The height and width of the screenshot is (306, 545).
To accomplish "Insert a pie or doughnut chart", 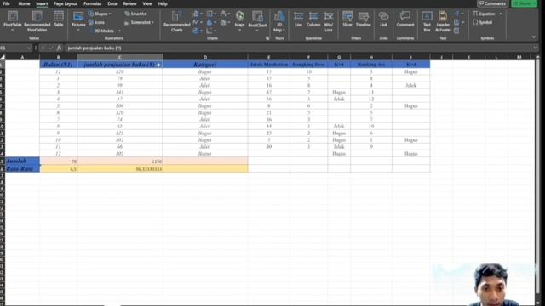I will tap(197, 31).
